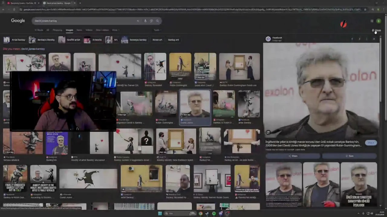Open the Google apps grid icon
Viewport: 387px width, 217px height.
point(372,21)
